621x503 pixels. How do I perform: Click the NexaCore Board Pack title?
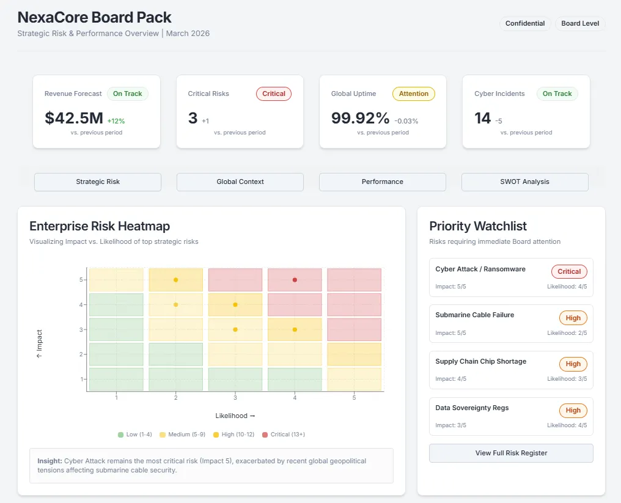tap(94, 18)
